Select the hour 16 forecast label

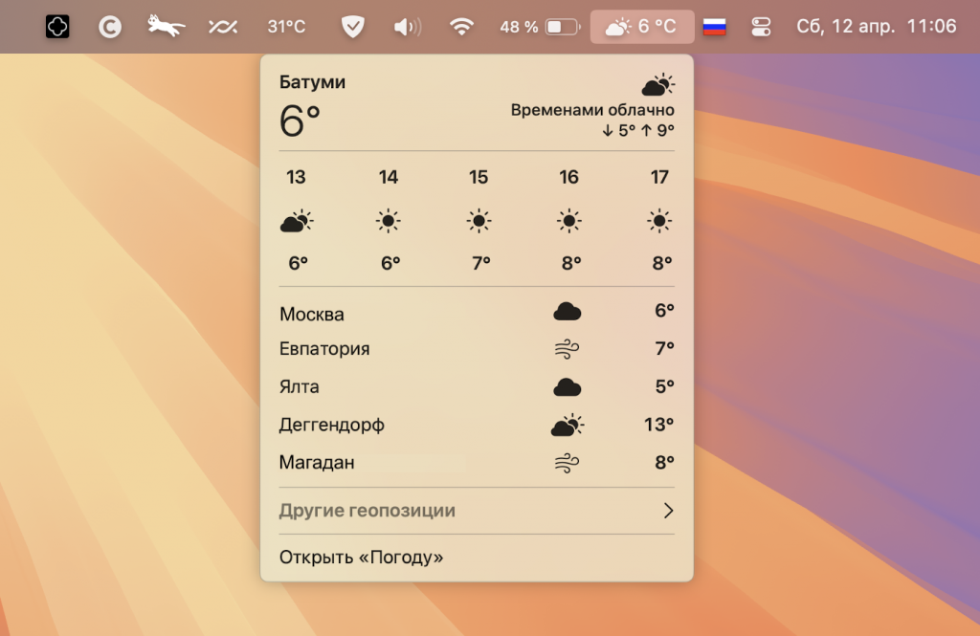pos(568,177)
